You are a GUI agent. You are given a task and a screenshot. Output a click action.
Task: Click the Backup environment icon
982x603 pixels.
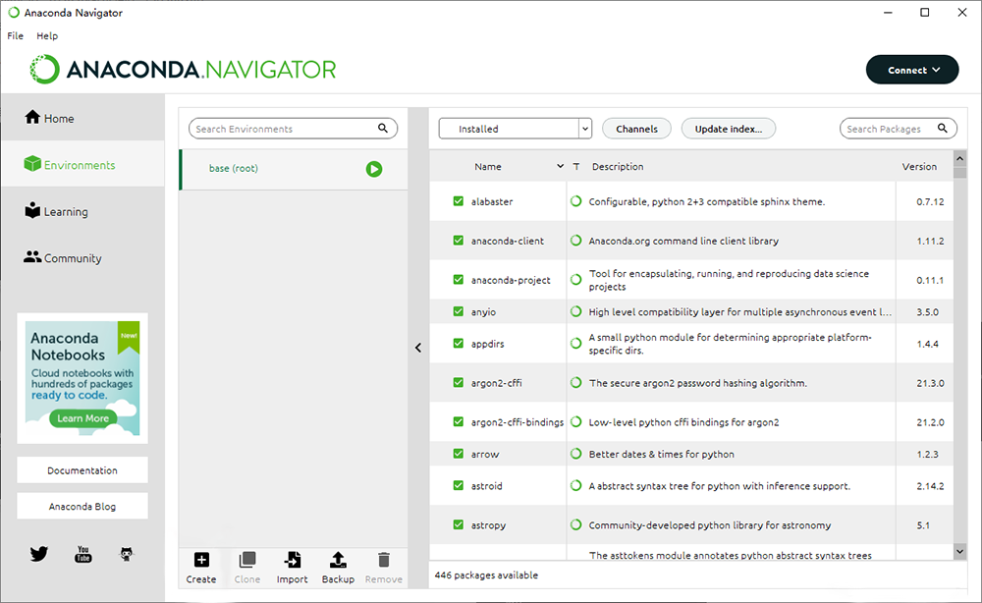point(338,561)
